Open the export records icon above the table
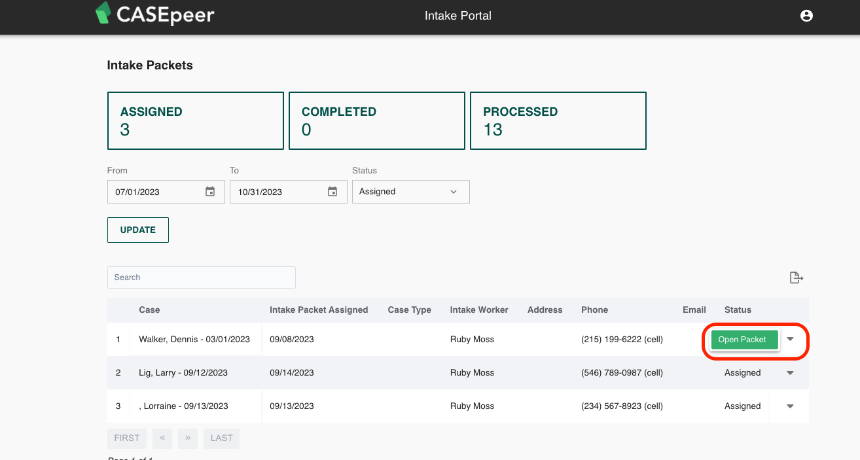Viewport: 860px width, 460px height. (x=796, y=277)
